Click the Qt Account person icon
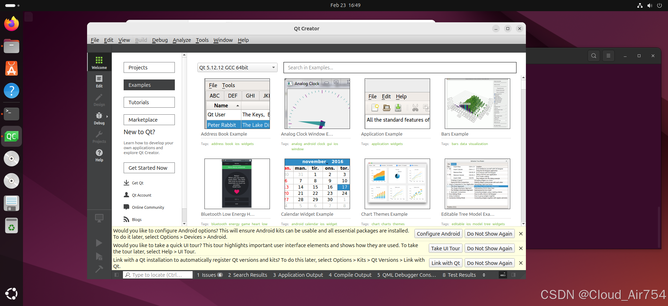 [x=126, y=195]
